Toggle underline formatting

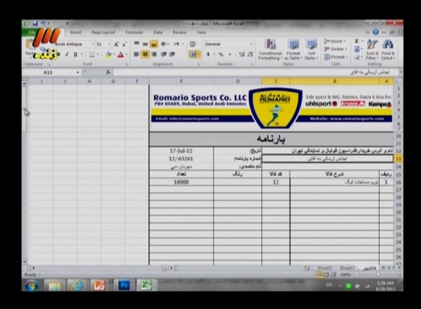tap(76, 54)
